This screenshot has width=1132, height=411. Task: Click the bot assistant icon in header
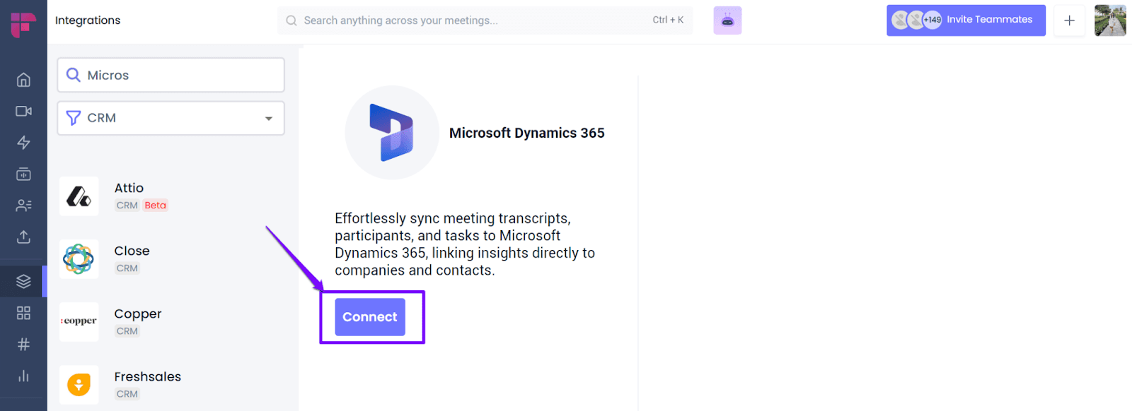(727, 20)
